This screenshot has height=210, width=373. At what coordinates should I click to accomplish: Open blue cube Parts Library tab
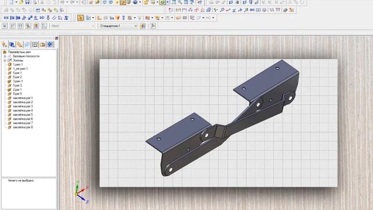[x=12, y=44]
